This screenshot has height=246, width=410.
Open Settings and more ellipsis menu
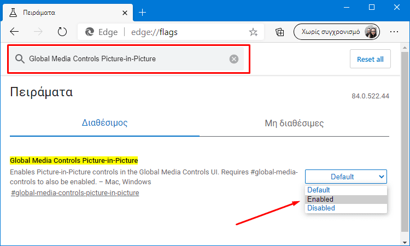394,32
